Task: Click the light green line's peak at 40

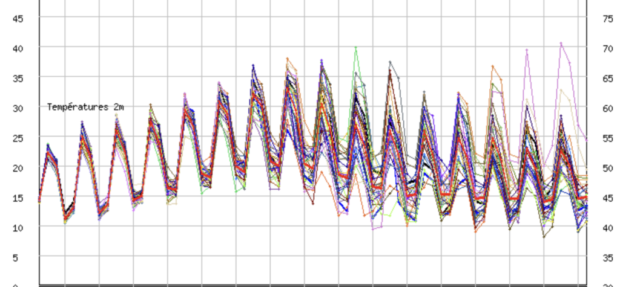Action: click(x=356, y=47)
